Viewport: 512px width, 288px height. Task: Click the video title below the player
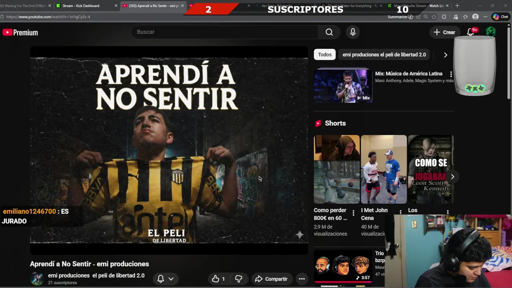tap(90, 264)
